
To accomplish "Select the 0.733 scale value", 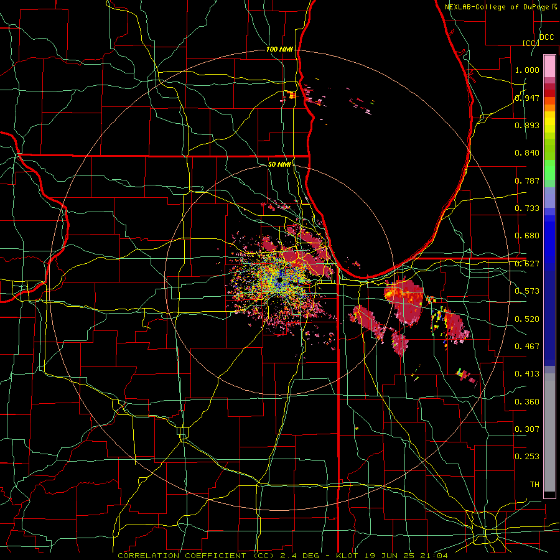I will coord(527,208).
